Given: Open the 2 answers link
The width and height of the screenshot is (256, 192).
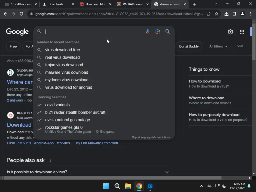Looking at the screenshot, I should pos(15,100).
